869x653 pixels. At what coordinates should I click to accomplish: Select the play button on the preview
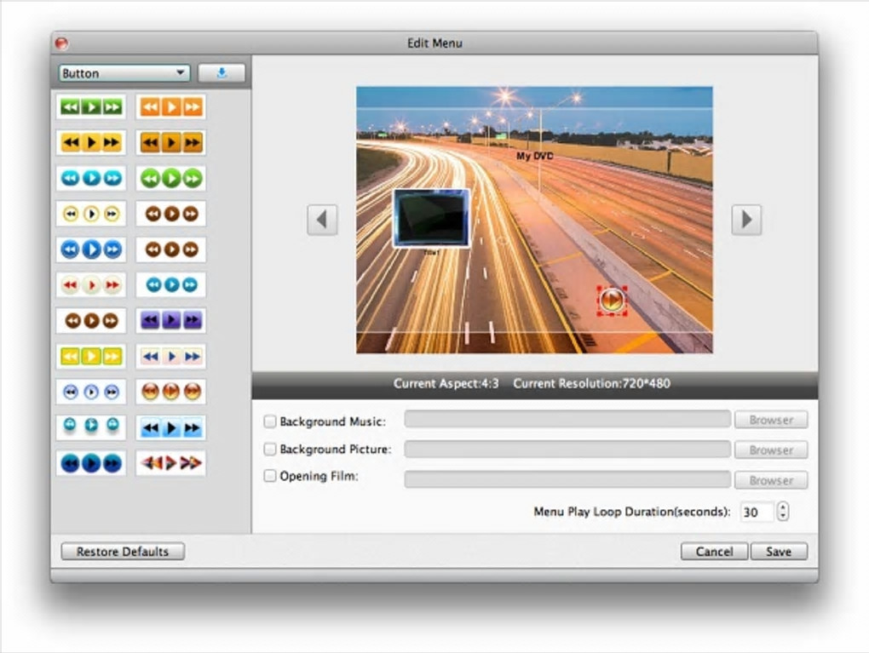[612, 300]
